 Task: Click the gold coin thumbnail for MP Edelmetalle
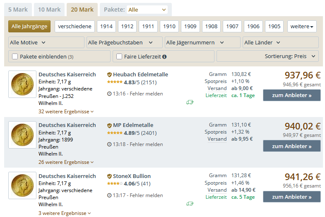22,135
